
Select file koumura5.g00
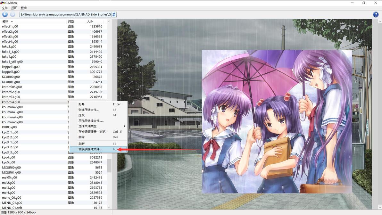[12, 122]
